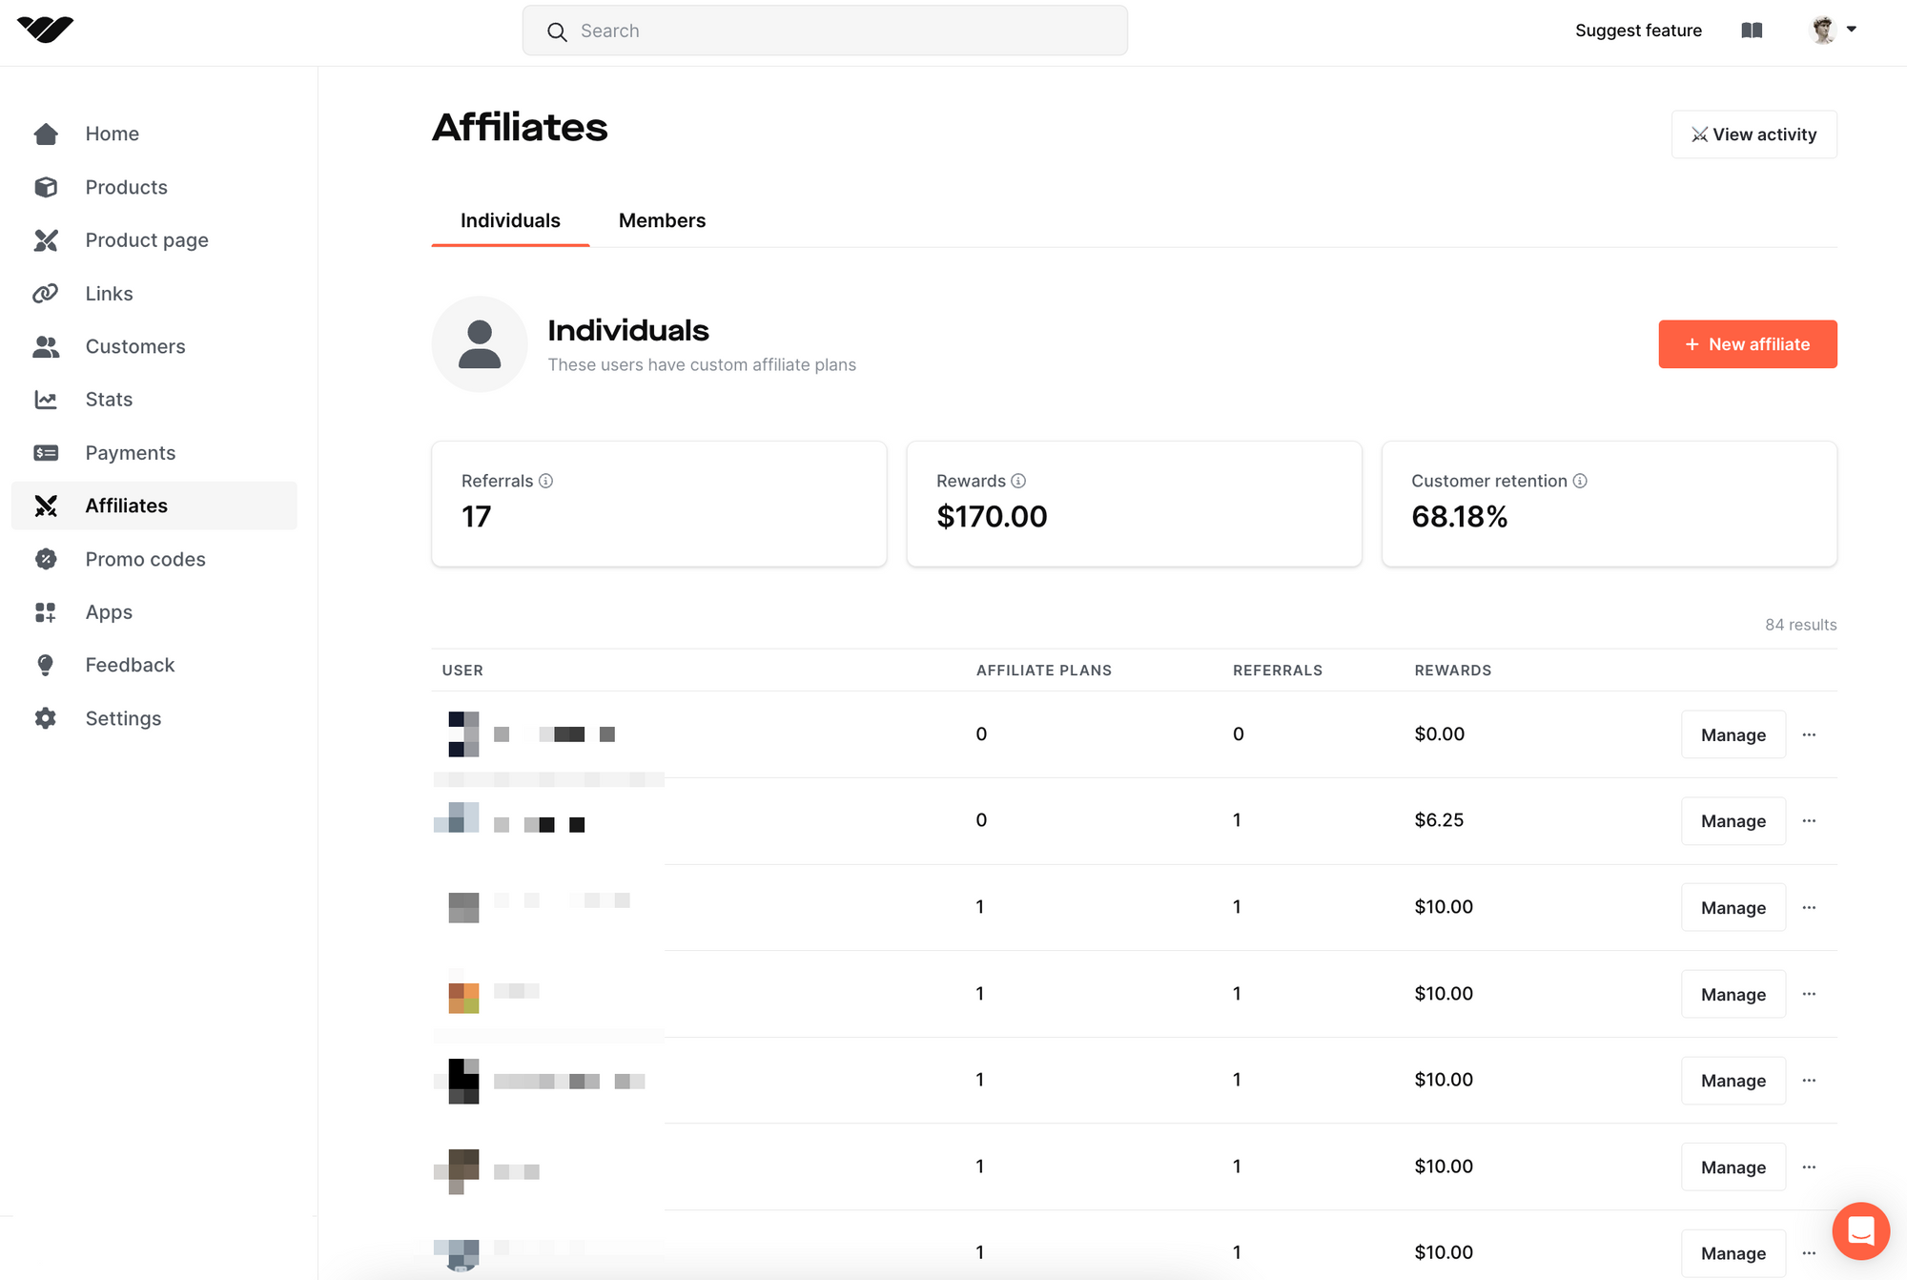1907x1280 pixels.
Task: Expand the second user's options menu
Action: tap(1810, 820)
